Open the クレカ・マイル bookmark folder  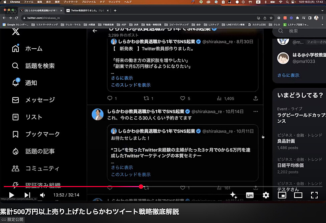coord(71,25)
